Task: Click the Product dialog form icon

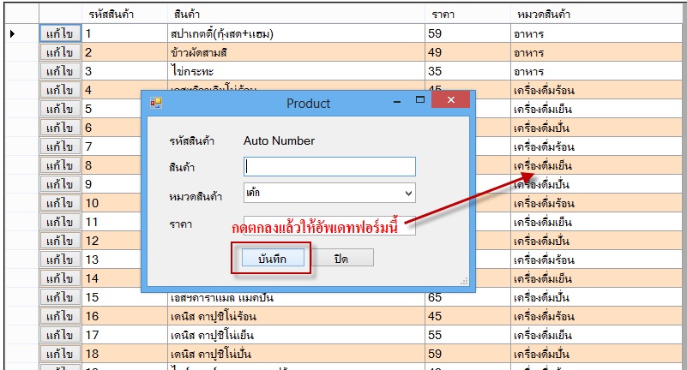Action: [x=156, y=103]
